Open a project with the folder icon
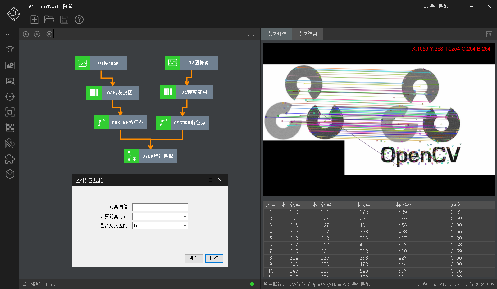The height and width of the screenshot is (289, 497). point(49,20)
